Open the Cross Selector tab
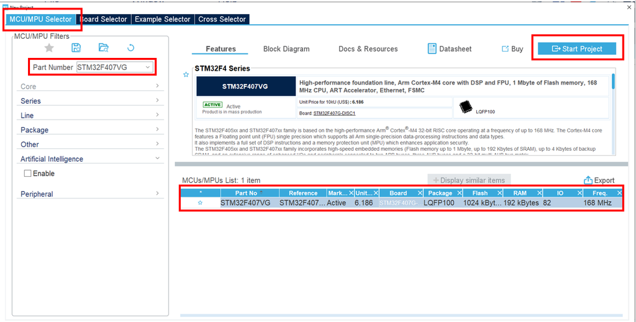The image size is (636, 322). point(222,19)
